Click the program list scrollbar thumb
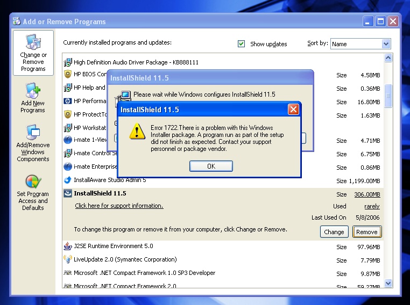This screenshot has width=410, height=305. point(388,96)
